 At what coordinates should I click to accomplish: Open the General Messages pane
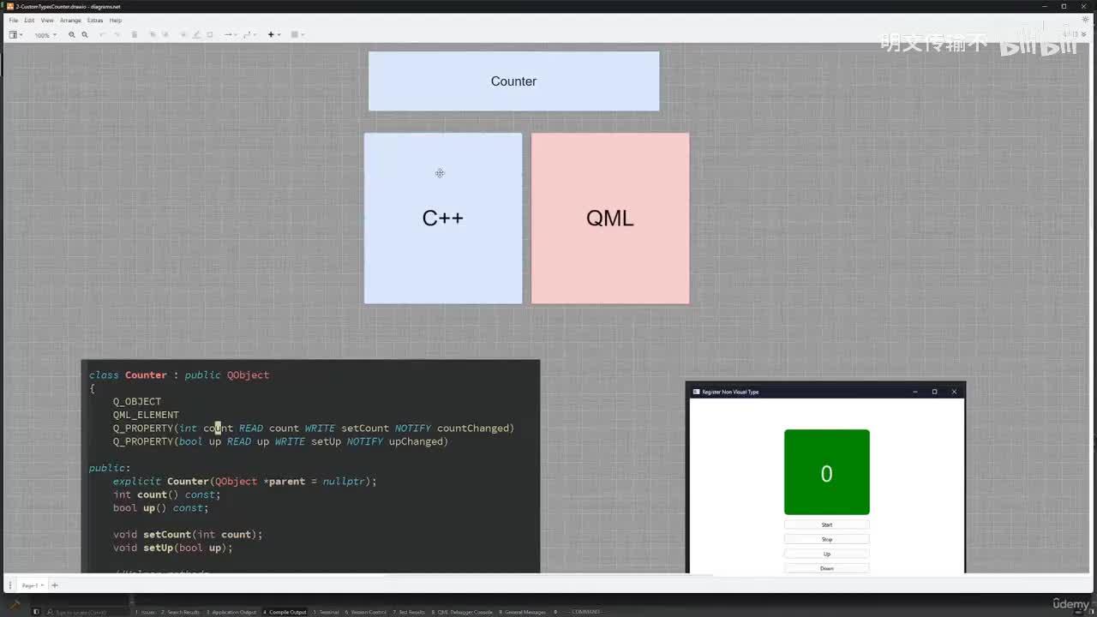(x=523, y=612)
